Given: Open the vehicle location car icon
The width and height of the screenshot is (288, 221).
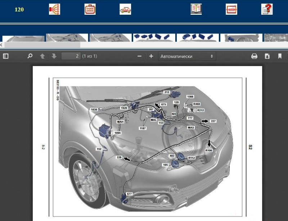Looking at the screenshot, I should pyautogui.click(x=125, y=9).
